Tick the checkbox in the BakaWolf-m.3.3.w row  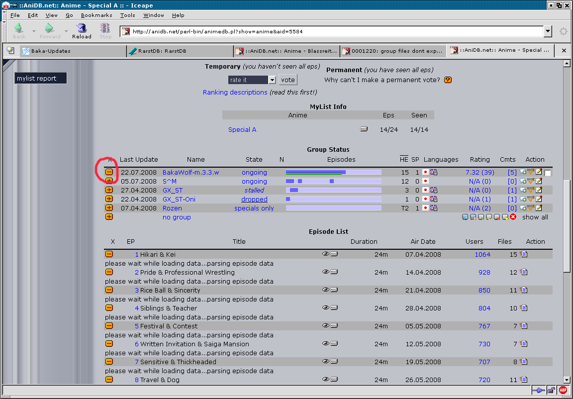(548, 173)
